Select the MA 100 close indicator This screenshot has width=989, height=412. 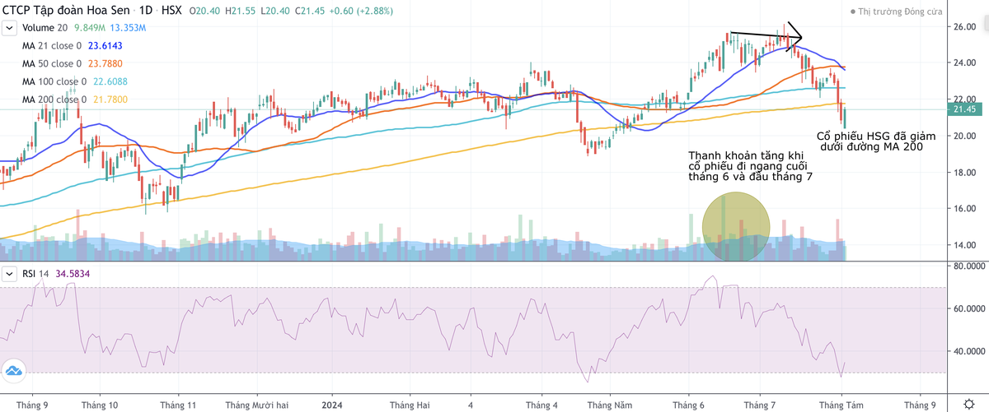pyautogui.click(x=54, y=81)
